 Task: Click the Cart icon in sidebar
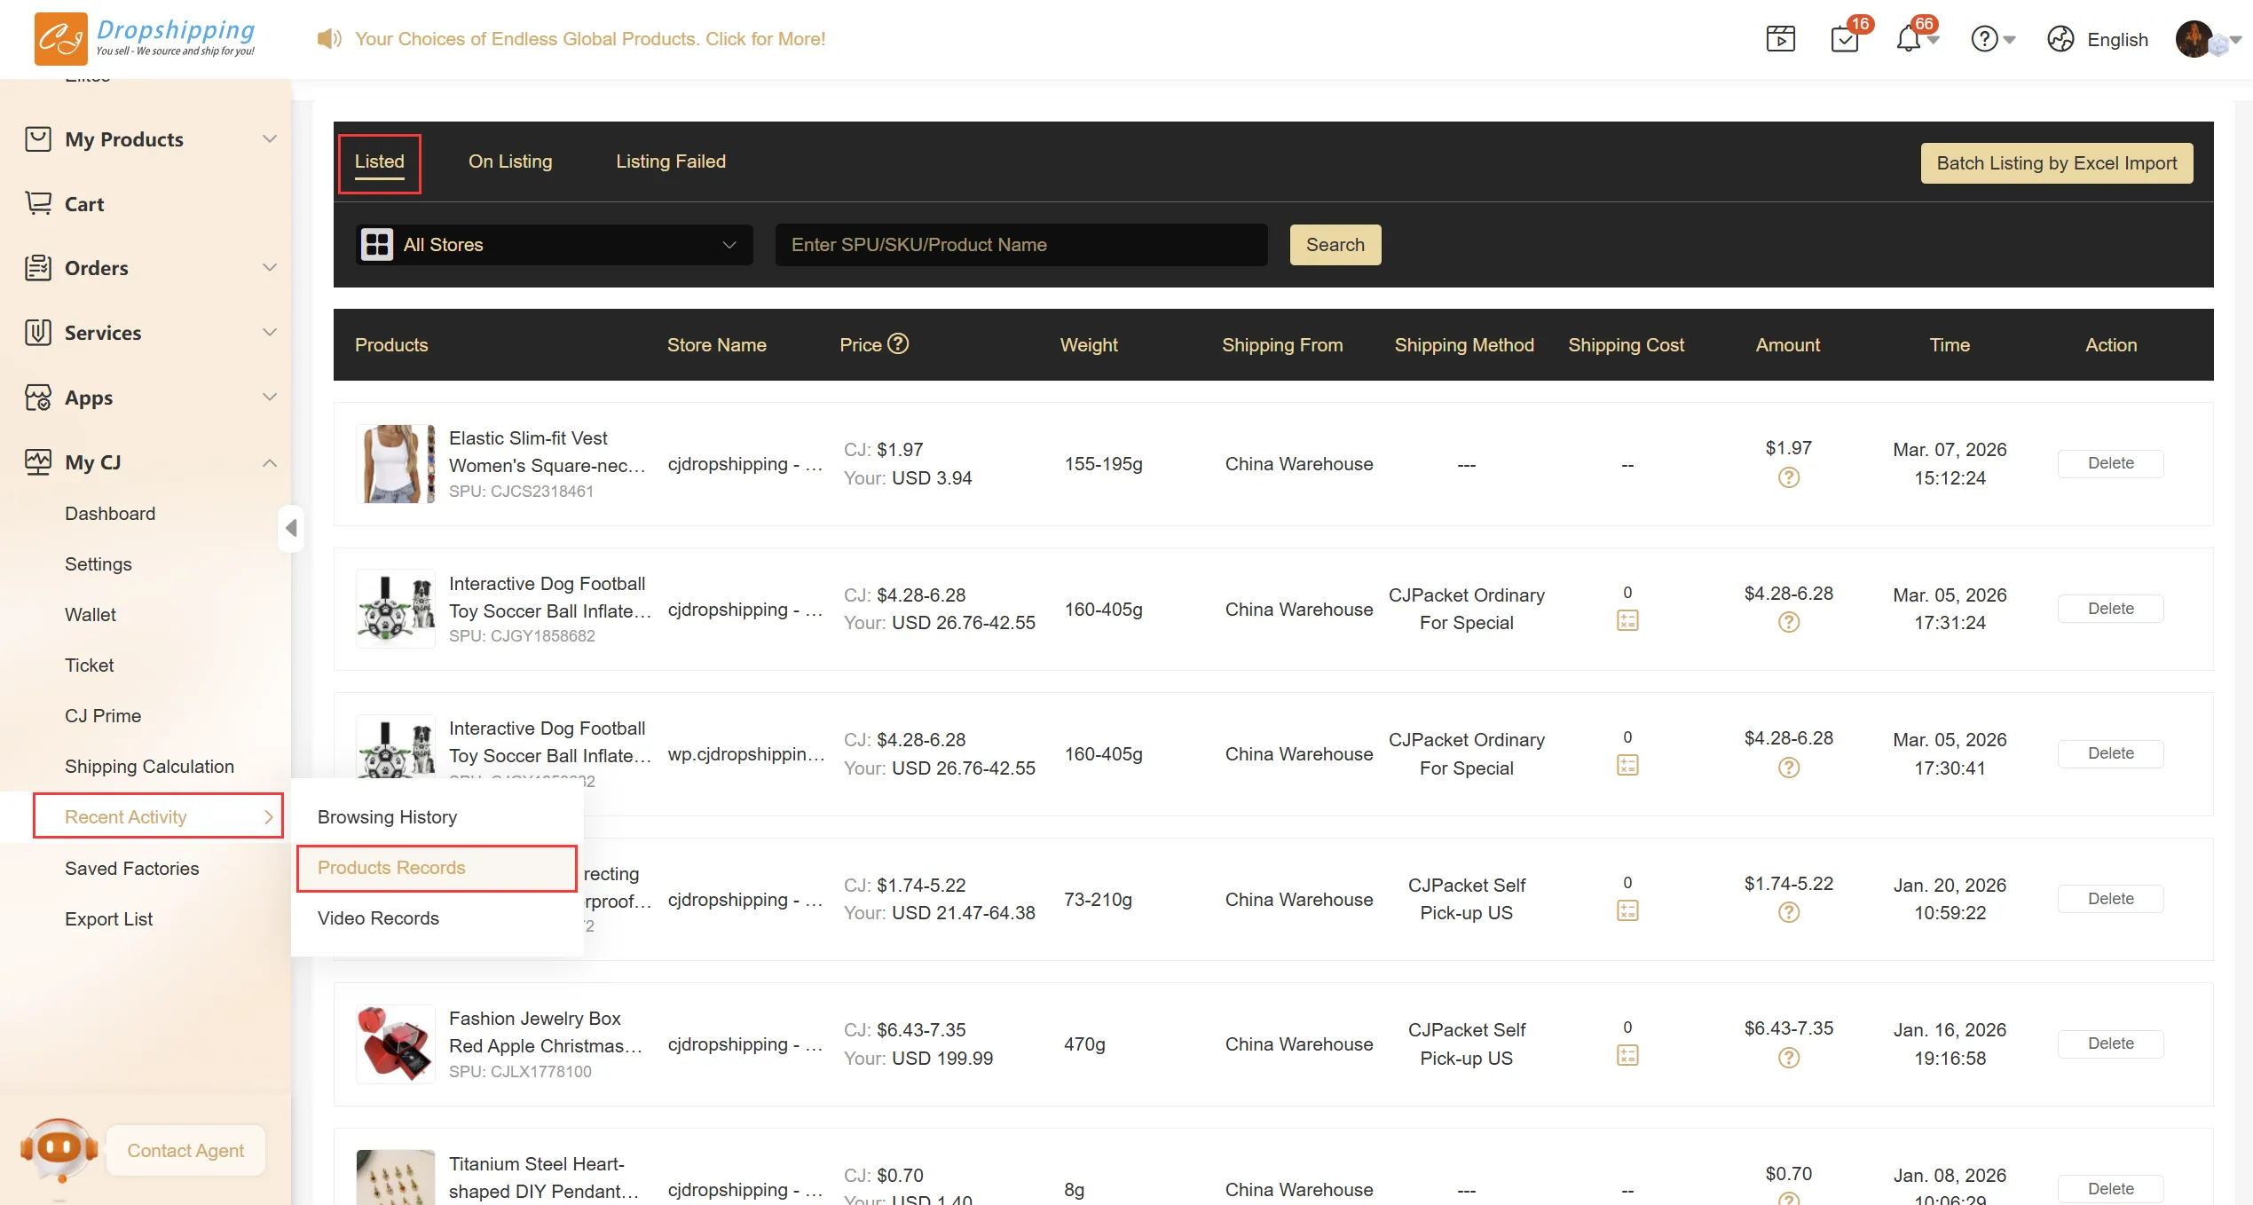coord(38,203)
